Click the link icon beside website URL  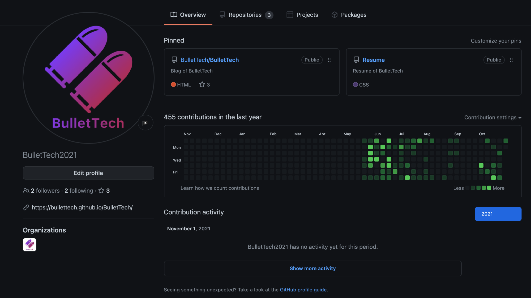(x=26, y=208)
